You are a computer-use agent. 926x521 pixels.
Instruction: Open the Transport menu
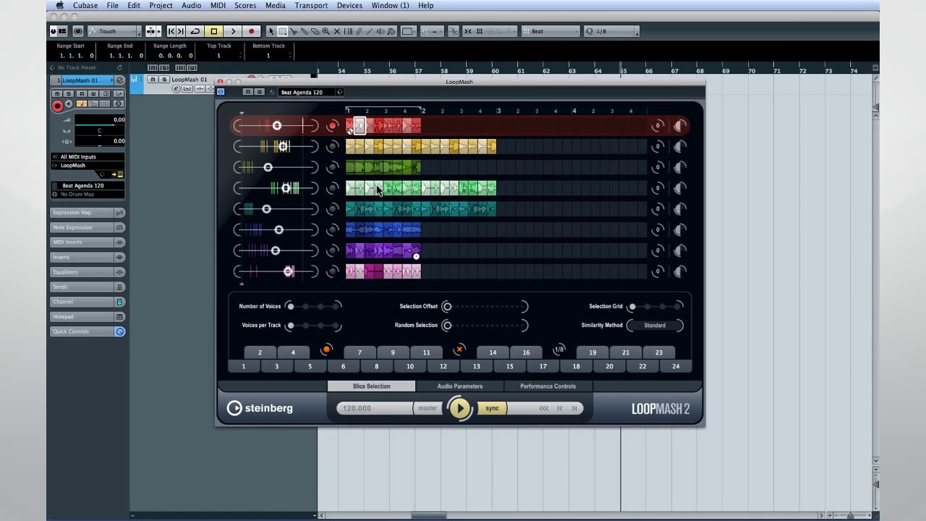311,5
